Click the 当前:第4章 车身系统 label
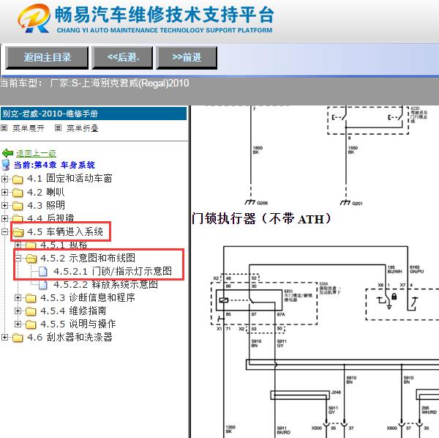439x438 pixels. coord(55,165)
